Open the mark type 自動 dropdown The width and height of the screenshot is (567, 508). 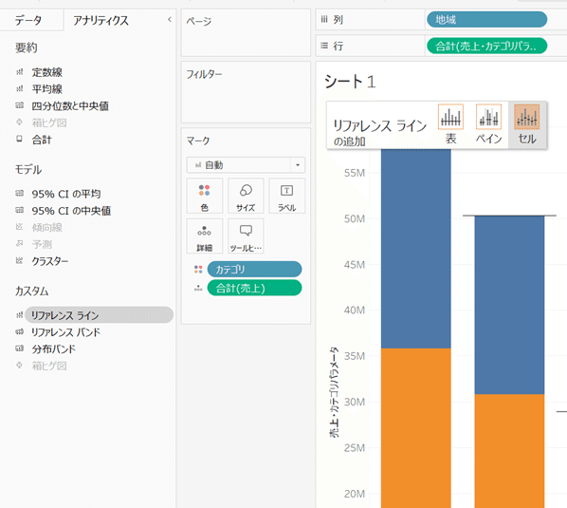tap(246, 165)
